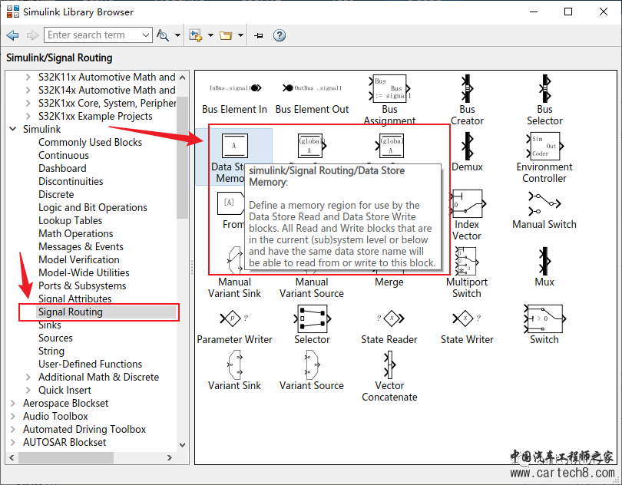Pin the library browser with pin icon
622x485 pixels.
259,36
